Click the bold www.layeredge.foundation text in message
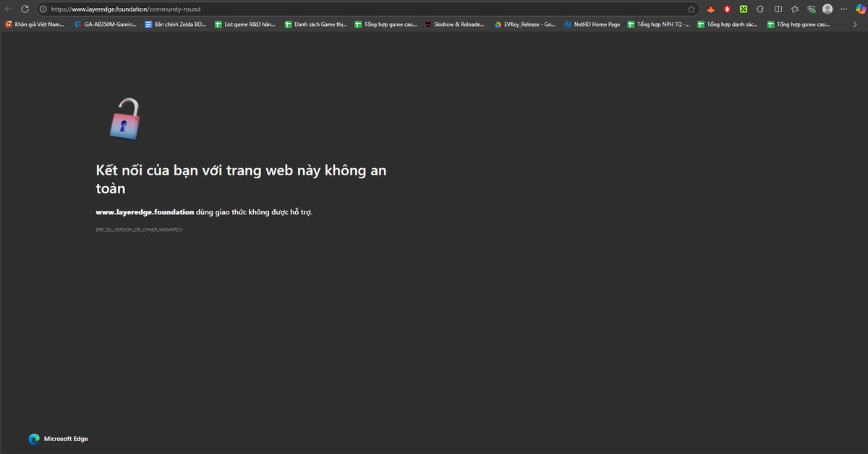This screenshot has height=454, width=868. tap(145, 212)
